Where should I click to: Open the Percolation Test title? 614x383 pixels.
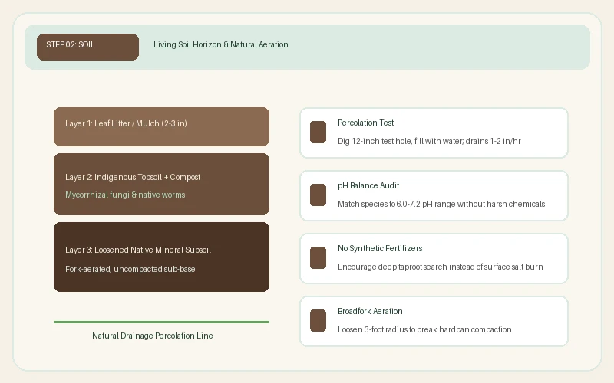click(x=366, y=123)
